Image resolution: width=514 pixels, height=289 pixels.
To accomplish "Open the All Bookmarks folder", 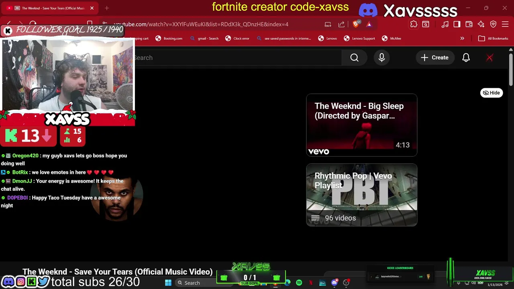I will click(x=494, y=39).
